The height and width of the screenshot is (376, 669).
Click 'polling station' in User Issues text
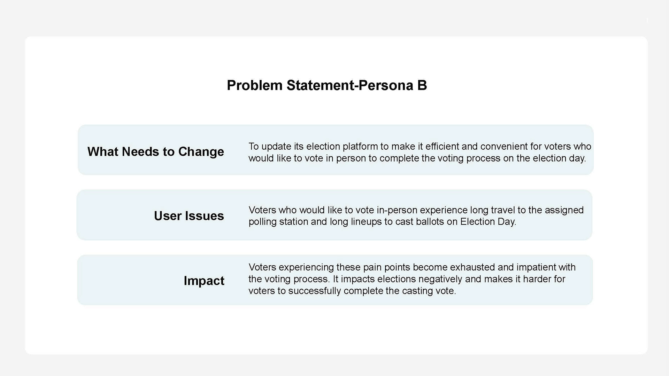click(x=278, y=222)
